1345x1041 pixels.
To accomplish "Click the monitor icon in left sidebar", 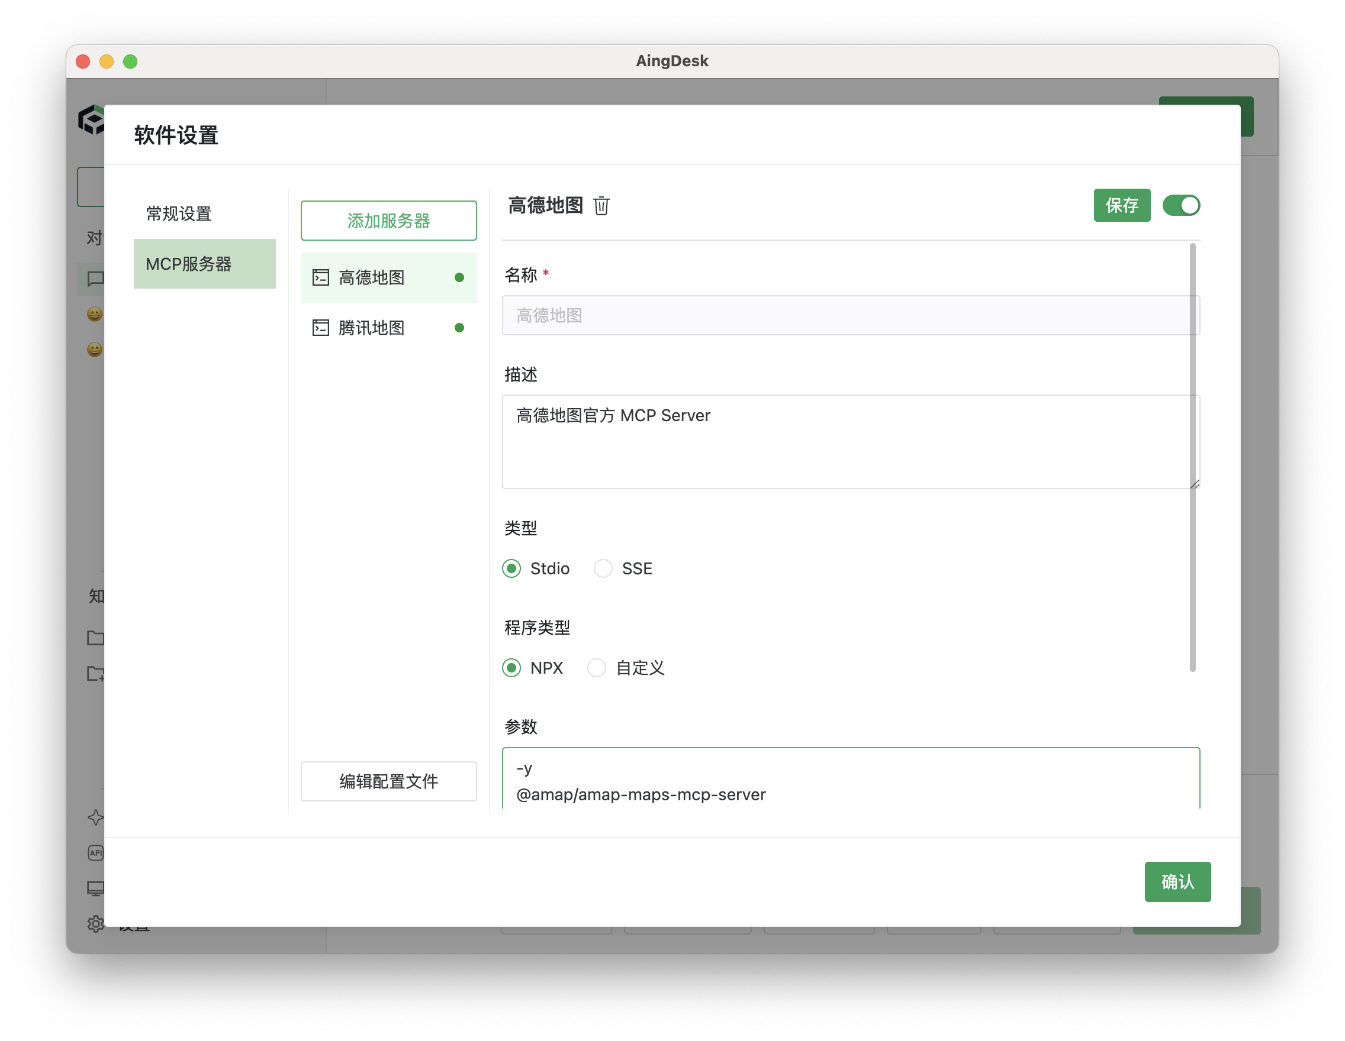I will [x=95, y=888].
